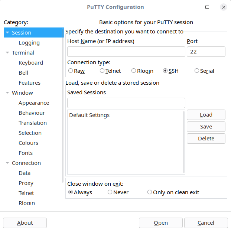
Task: Choose Telnet as connection type
Action: pos(102,71)
